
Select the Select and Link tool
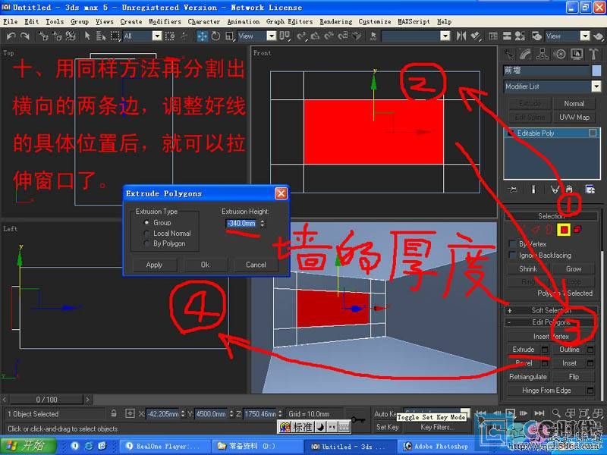pyautogui.click(x=43, y=36)
